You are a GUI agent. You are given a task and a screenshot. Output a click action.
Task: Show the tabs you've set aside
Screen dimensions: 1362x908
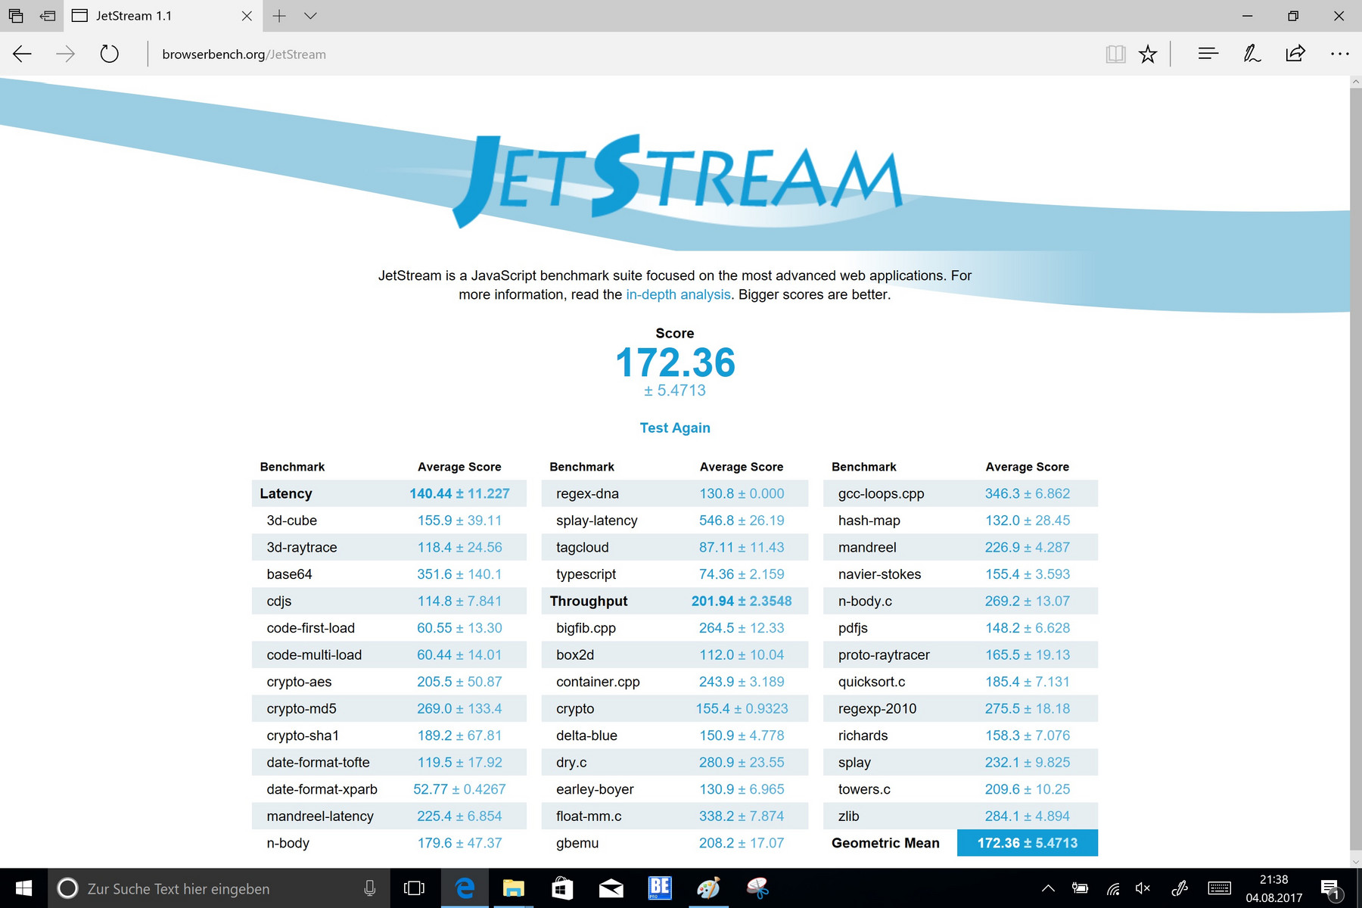coord(16,16)
